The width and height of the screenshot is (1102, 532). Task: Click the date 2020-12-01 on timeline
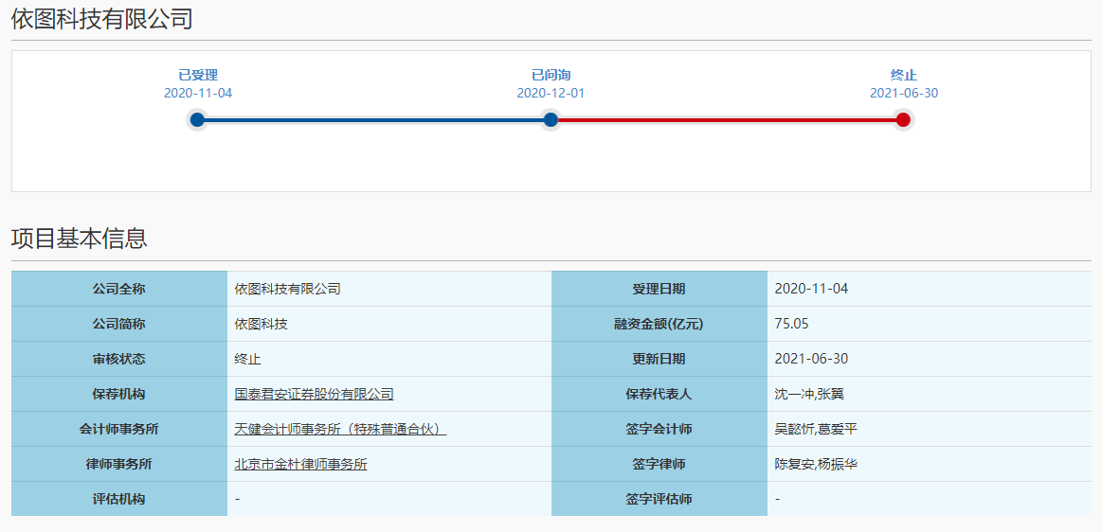tap(551, 94)
